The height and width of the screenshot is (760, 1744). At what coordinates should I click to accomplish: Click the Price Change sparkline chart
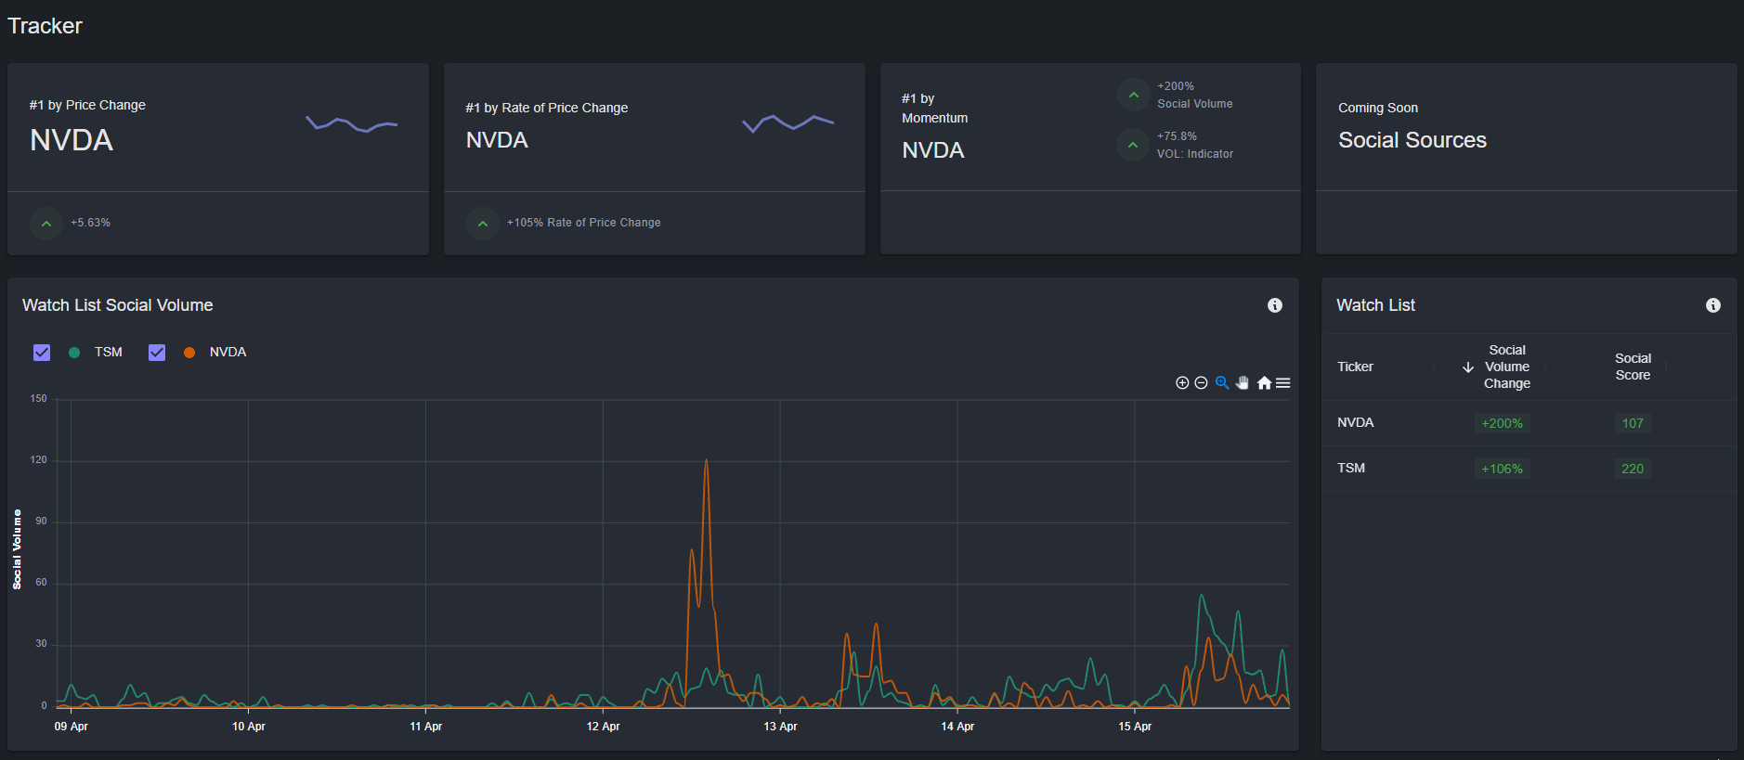pos(352,124)
